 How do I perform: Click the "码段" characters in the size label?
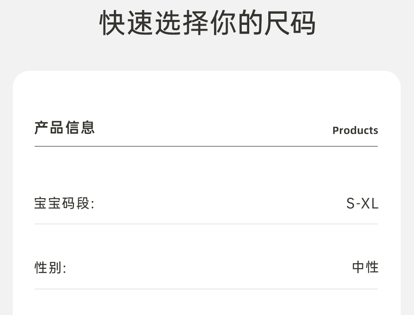[76, 204]
